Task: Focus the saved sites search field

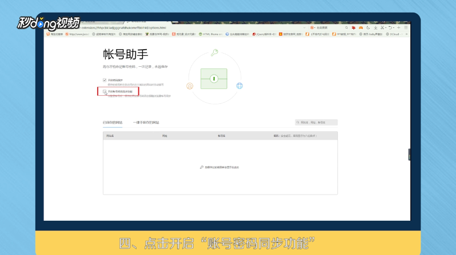Action: (316, 123)
